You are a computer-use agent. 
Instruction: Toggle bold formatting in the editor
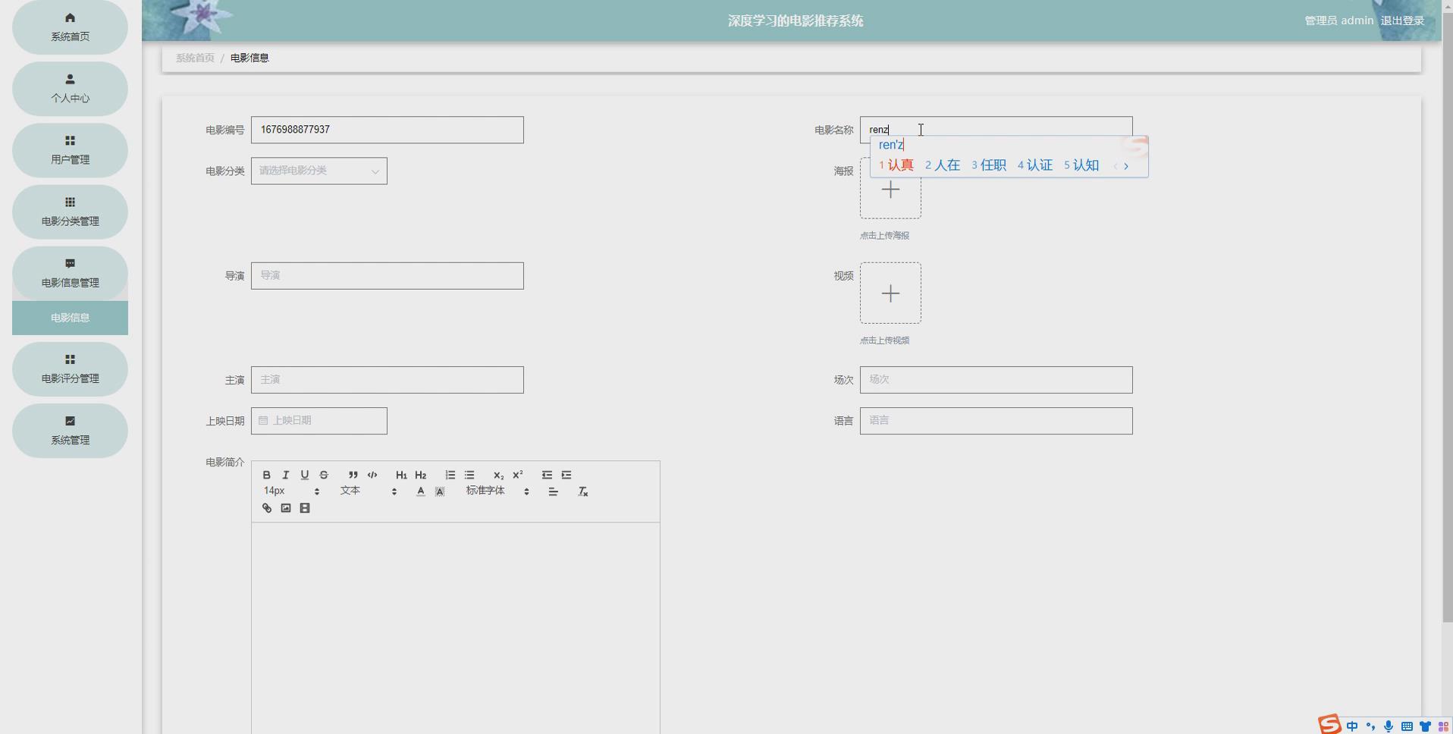pos(266,475)
